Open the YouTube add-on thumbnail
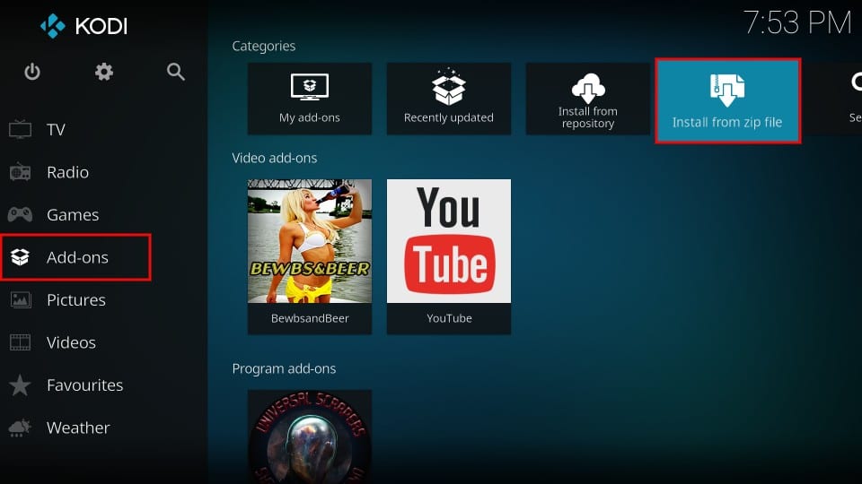The image size is (862, 484). 449,241
